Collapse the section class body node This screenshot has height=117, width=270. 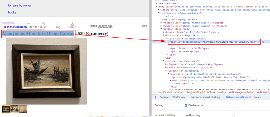(x=161, y=29)
